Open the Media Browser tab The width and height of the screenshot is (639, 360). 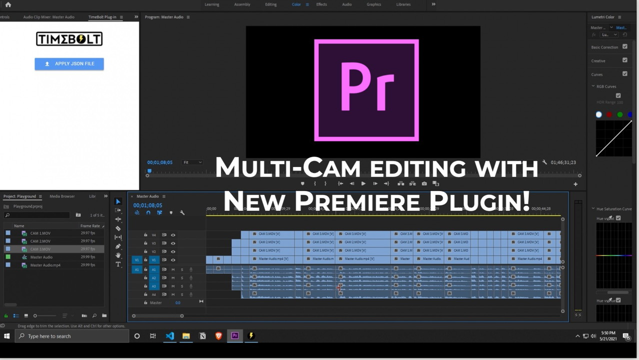(x=62, y=196)
